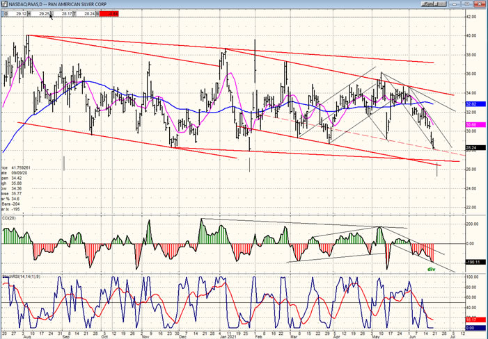Click the Apr label on the date axis
Viewport: 488px width, 339px height.
point(336,336)
